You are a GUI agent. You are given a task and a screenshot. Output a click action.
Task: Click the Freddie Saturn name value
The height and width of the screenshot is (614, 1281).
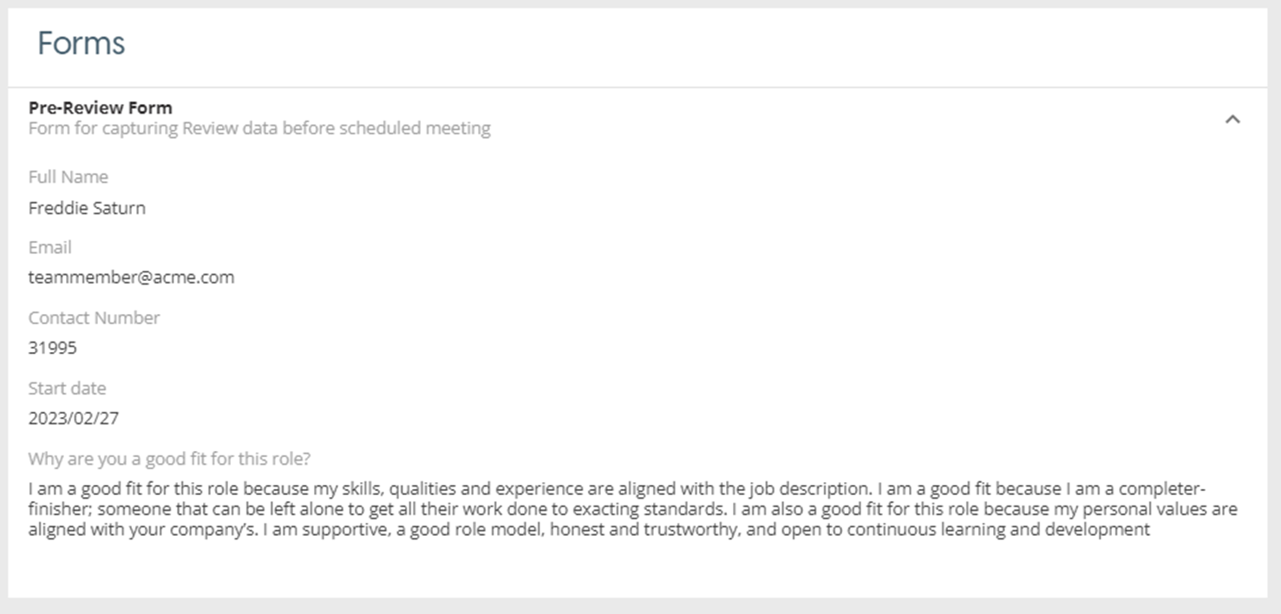[x=87, y=208]
